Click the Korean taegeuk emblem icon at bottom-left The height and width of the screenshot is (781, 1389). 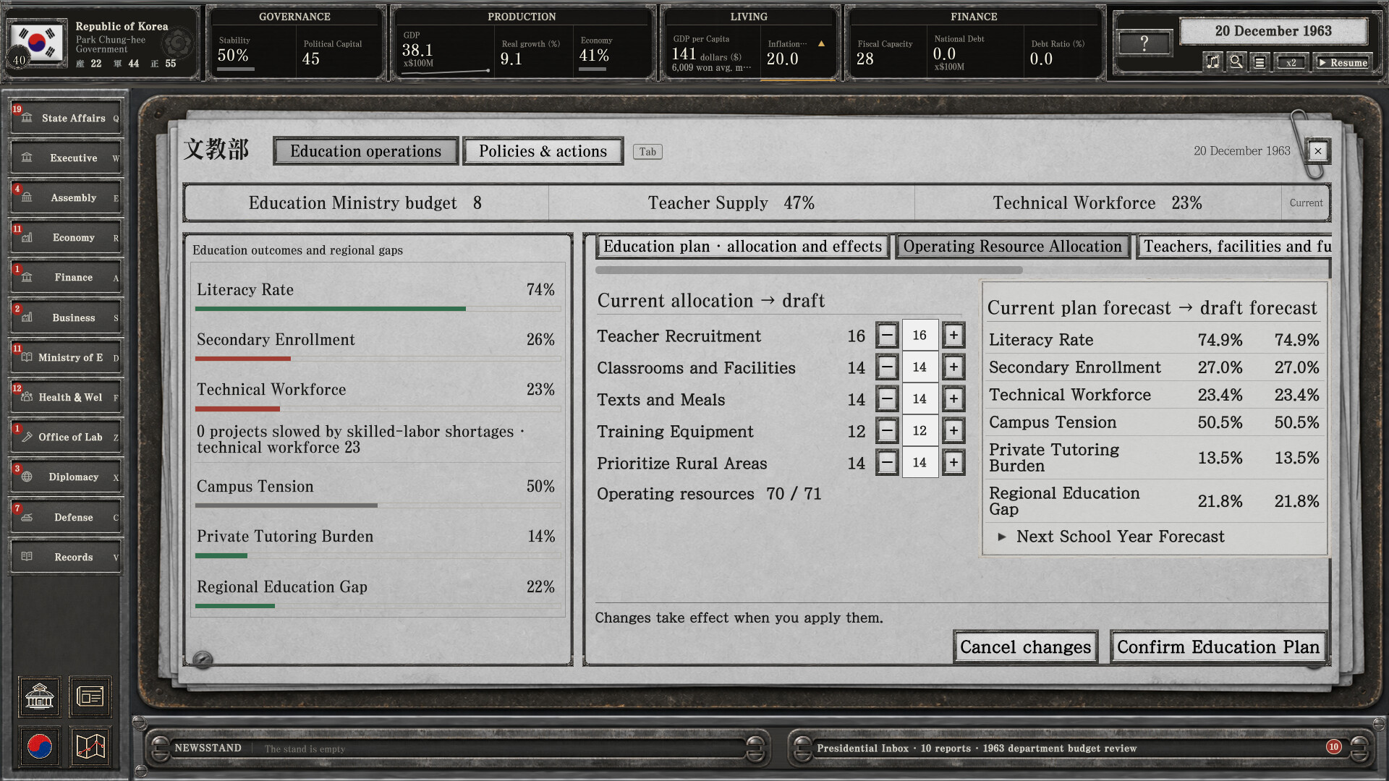coord(40,746)
